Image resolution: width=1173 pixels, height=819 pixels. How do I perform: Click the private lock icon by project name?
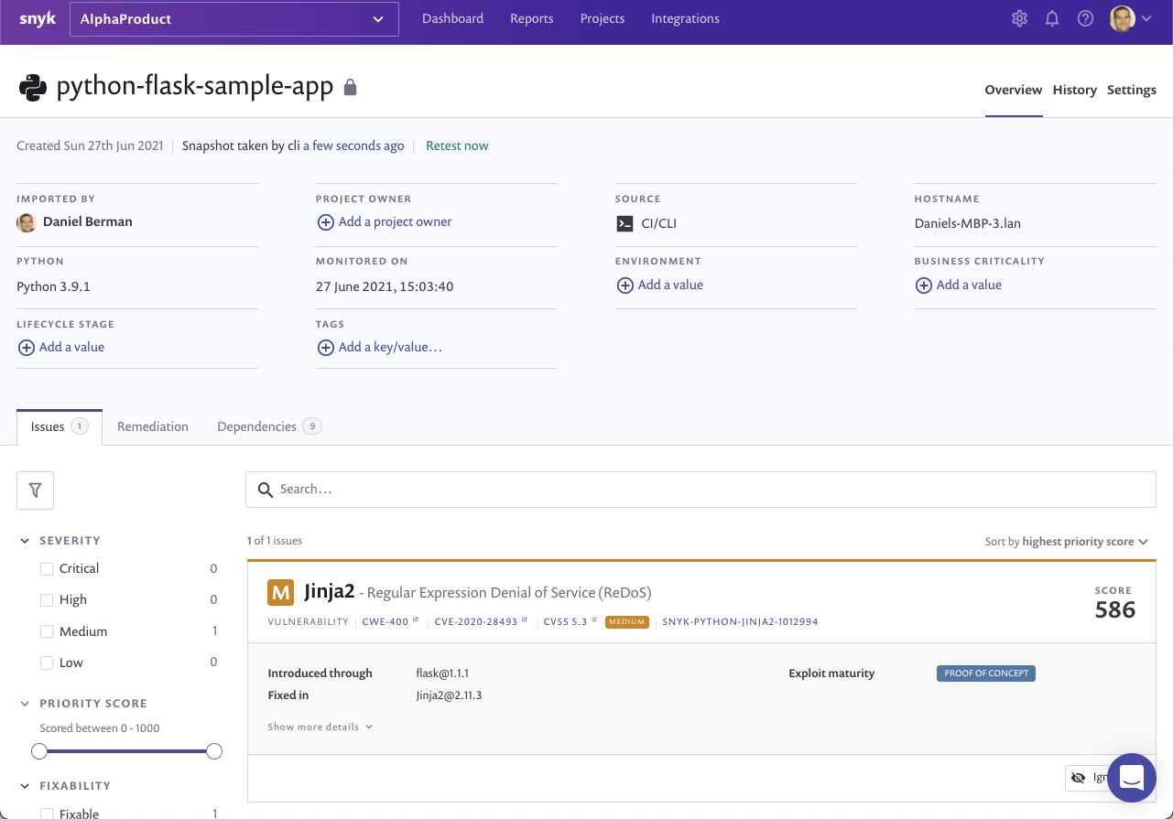pos(350,88)
